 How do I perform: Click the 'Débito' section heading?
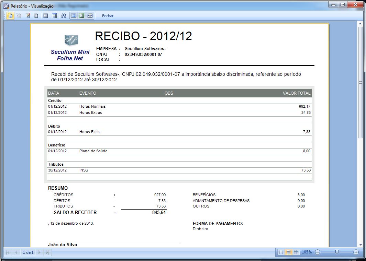point(54,126)
